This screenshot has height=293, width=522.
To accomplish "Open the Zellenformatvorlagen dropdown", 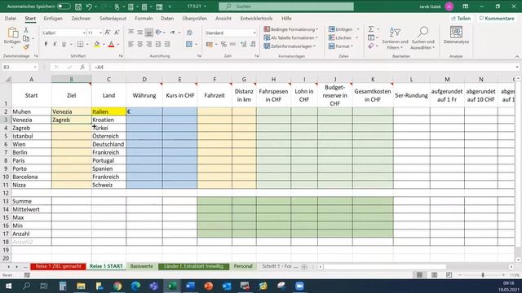I will [x=290, y=46].
